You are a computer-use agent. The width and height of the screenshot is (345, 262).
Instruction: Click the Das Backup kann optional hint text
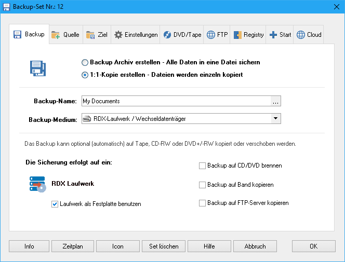point(160,144)
